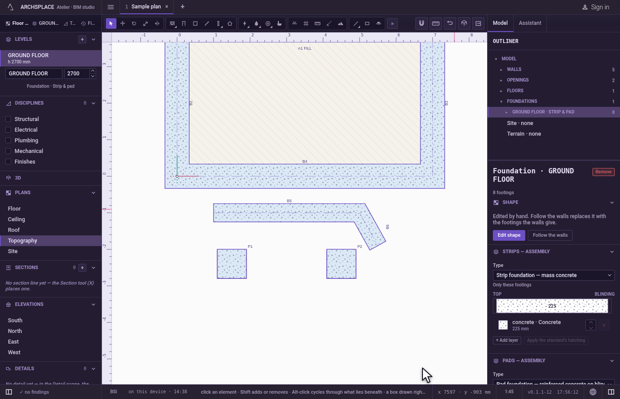Click the + Add layer button
Screen dimensions: 620x399
pyautogui.click(x=507, y=340)
